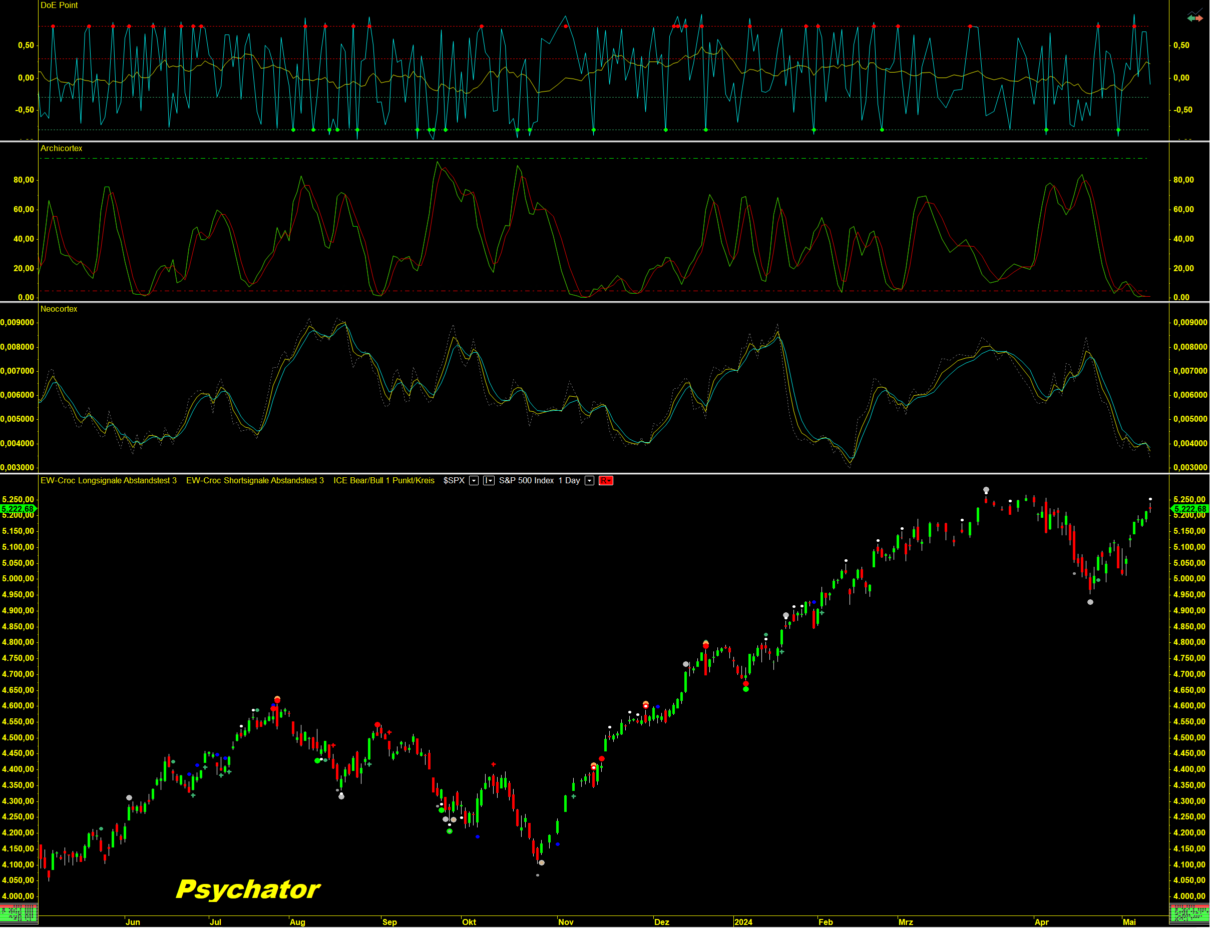Viewport: 1212px width, 928px height.
Task: Click the S&P 500 Index title text
Action: [526, 481]
